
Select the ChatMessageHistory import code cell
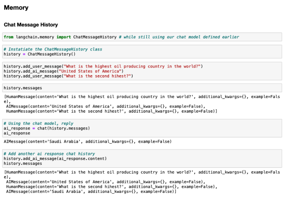coord(142,37)
